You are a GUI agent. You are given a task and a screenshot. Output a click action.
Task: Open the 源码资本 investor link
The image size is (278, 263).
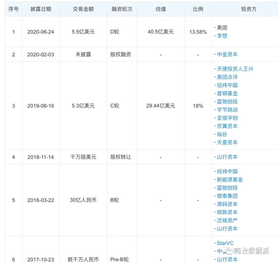point(227,204)
